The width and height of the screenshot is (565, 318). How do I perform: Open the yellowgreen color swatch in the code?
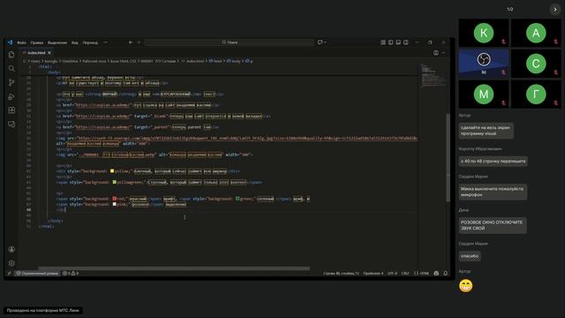click(115, 183)
